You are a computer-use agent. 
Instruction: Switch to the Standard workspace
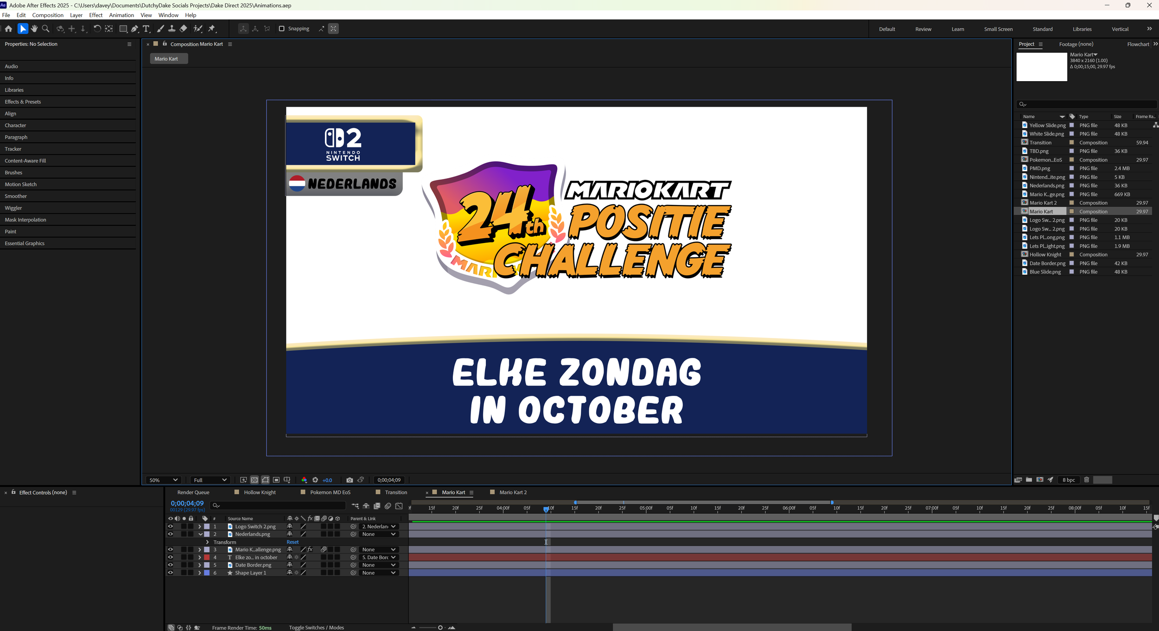click(1043, 29)
